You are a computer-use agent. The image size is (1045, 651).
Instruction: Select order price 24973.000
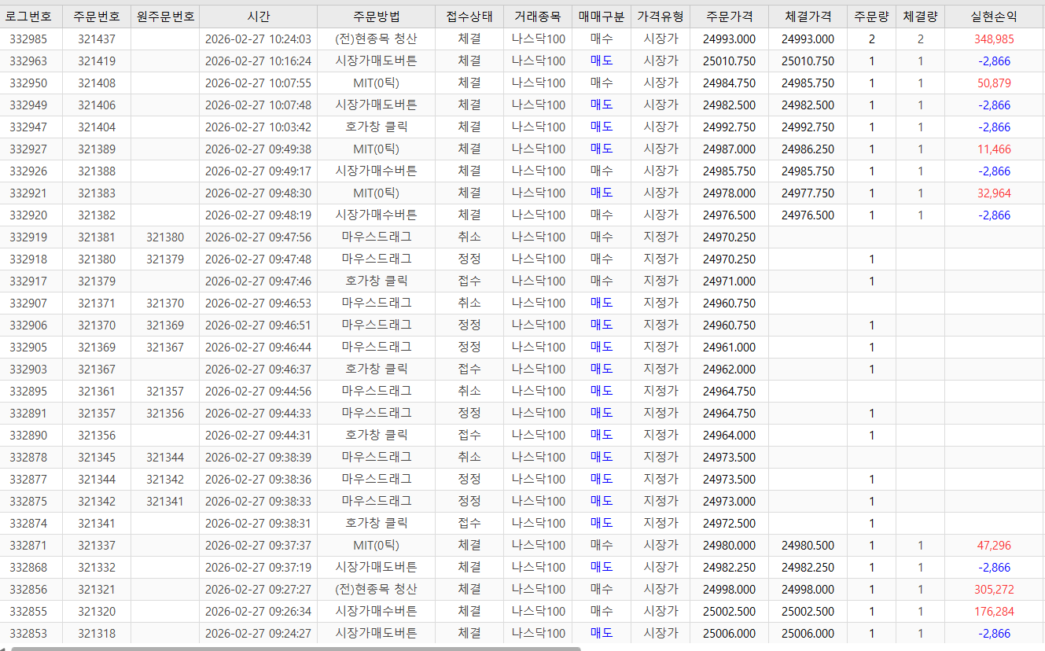729,501
